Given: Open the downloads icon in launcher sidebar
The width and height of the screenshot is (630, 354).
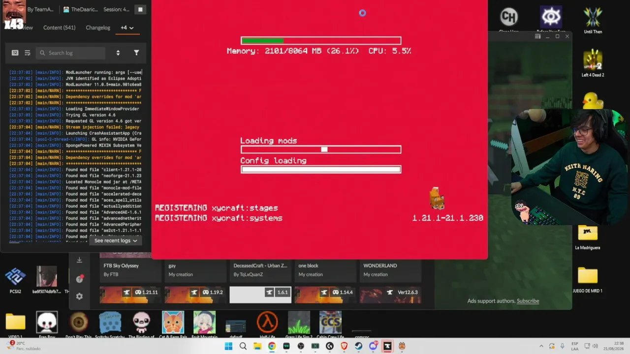Looking at the screenshot, I should pos(79,260).
